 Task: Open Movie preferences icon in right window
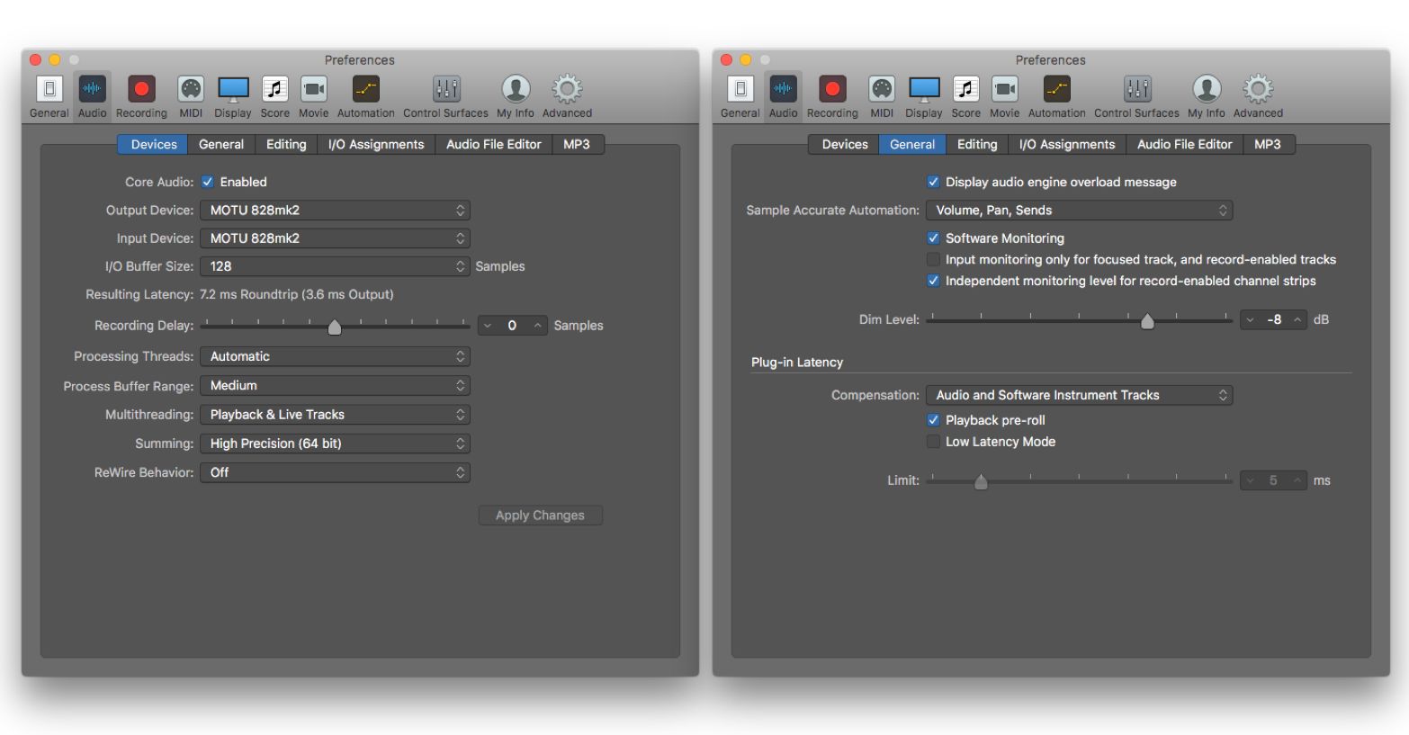(x=1005, y=89)
